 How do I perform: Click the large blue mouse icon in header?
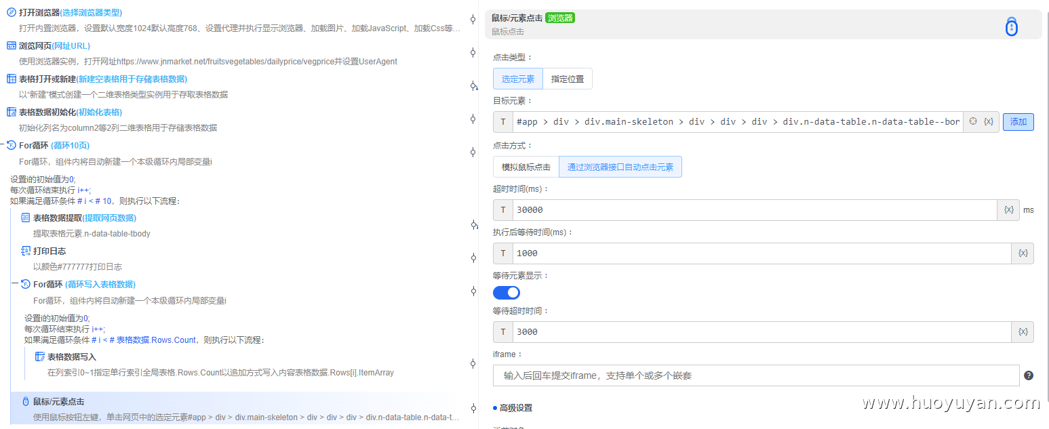point(1011,26)
